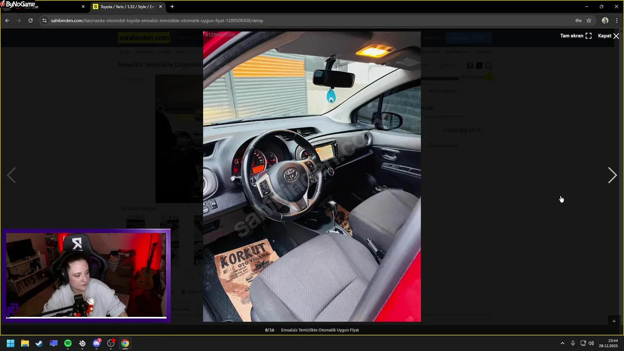Open the Windows Start menu

10,343
